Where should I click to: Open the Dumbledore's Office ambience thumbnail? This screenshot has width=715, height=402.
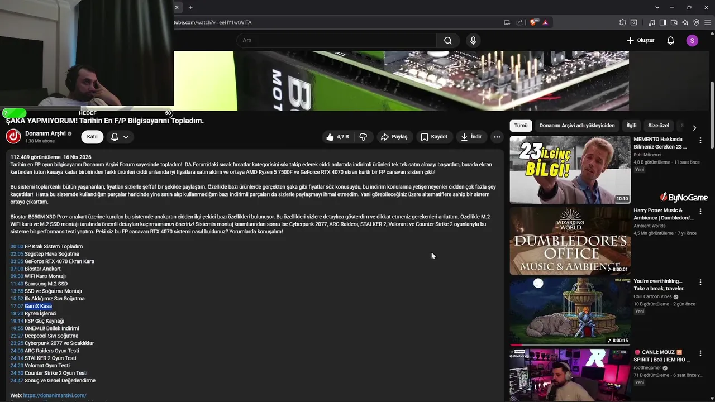570,241
